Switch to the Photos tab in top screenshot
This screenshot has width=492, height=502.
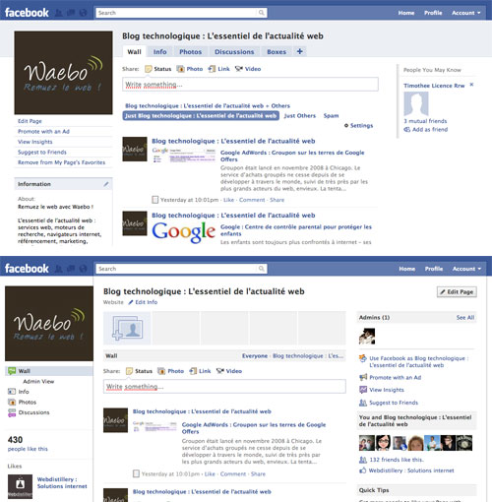click(x=190, y=51)
